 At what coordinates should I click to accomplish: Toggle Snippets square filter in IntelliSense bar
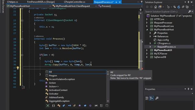107,106
